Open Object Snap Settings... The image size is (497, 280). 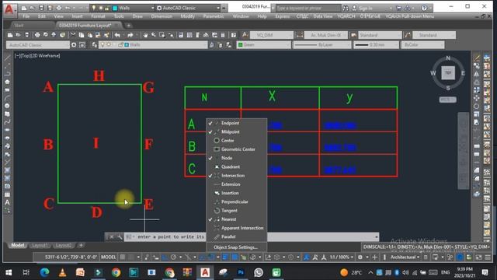click(x=235, y=247)
